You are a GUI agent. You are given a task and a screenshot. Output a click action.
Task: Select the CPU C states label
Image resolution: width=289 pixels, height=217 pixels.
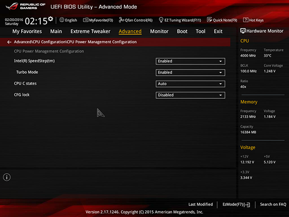[25, 83]
